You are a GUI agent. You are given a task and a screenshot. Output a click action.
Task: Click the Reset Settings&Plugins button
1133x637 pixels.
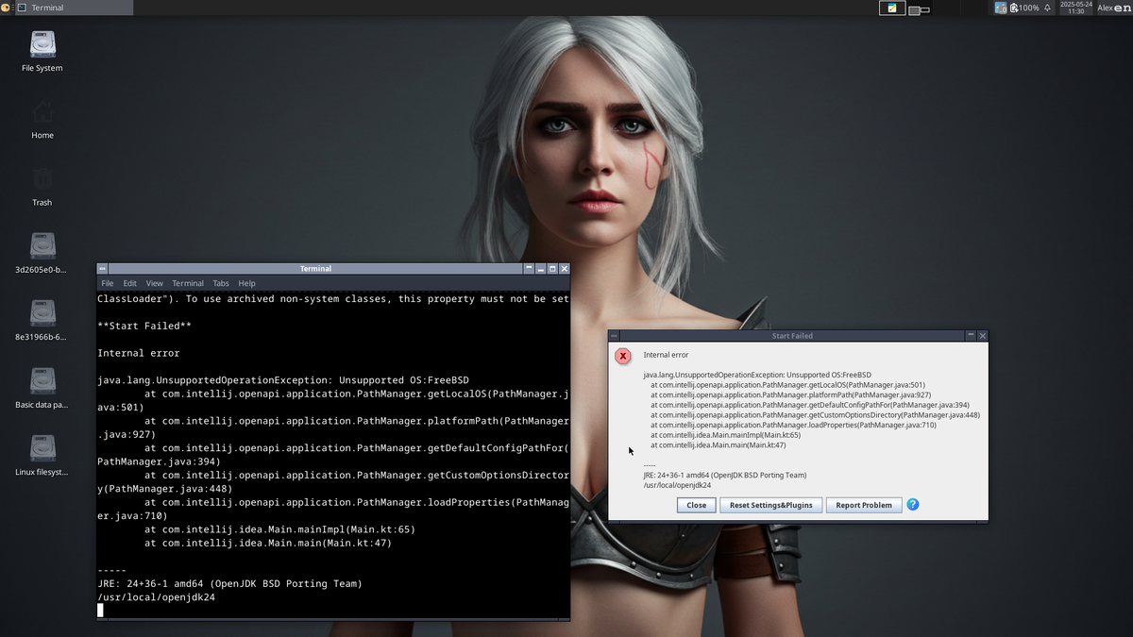[771, 505]
